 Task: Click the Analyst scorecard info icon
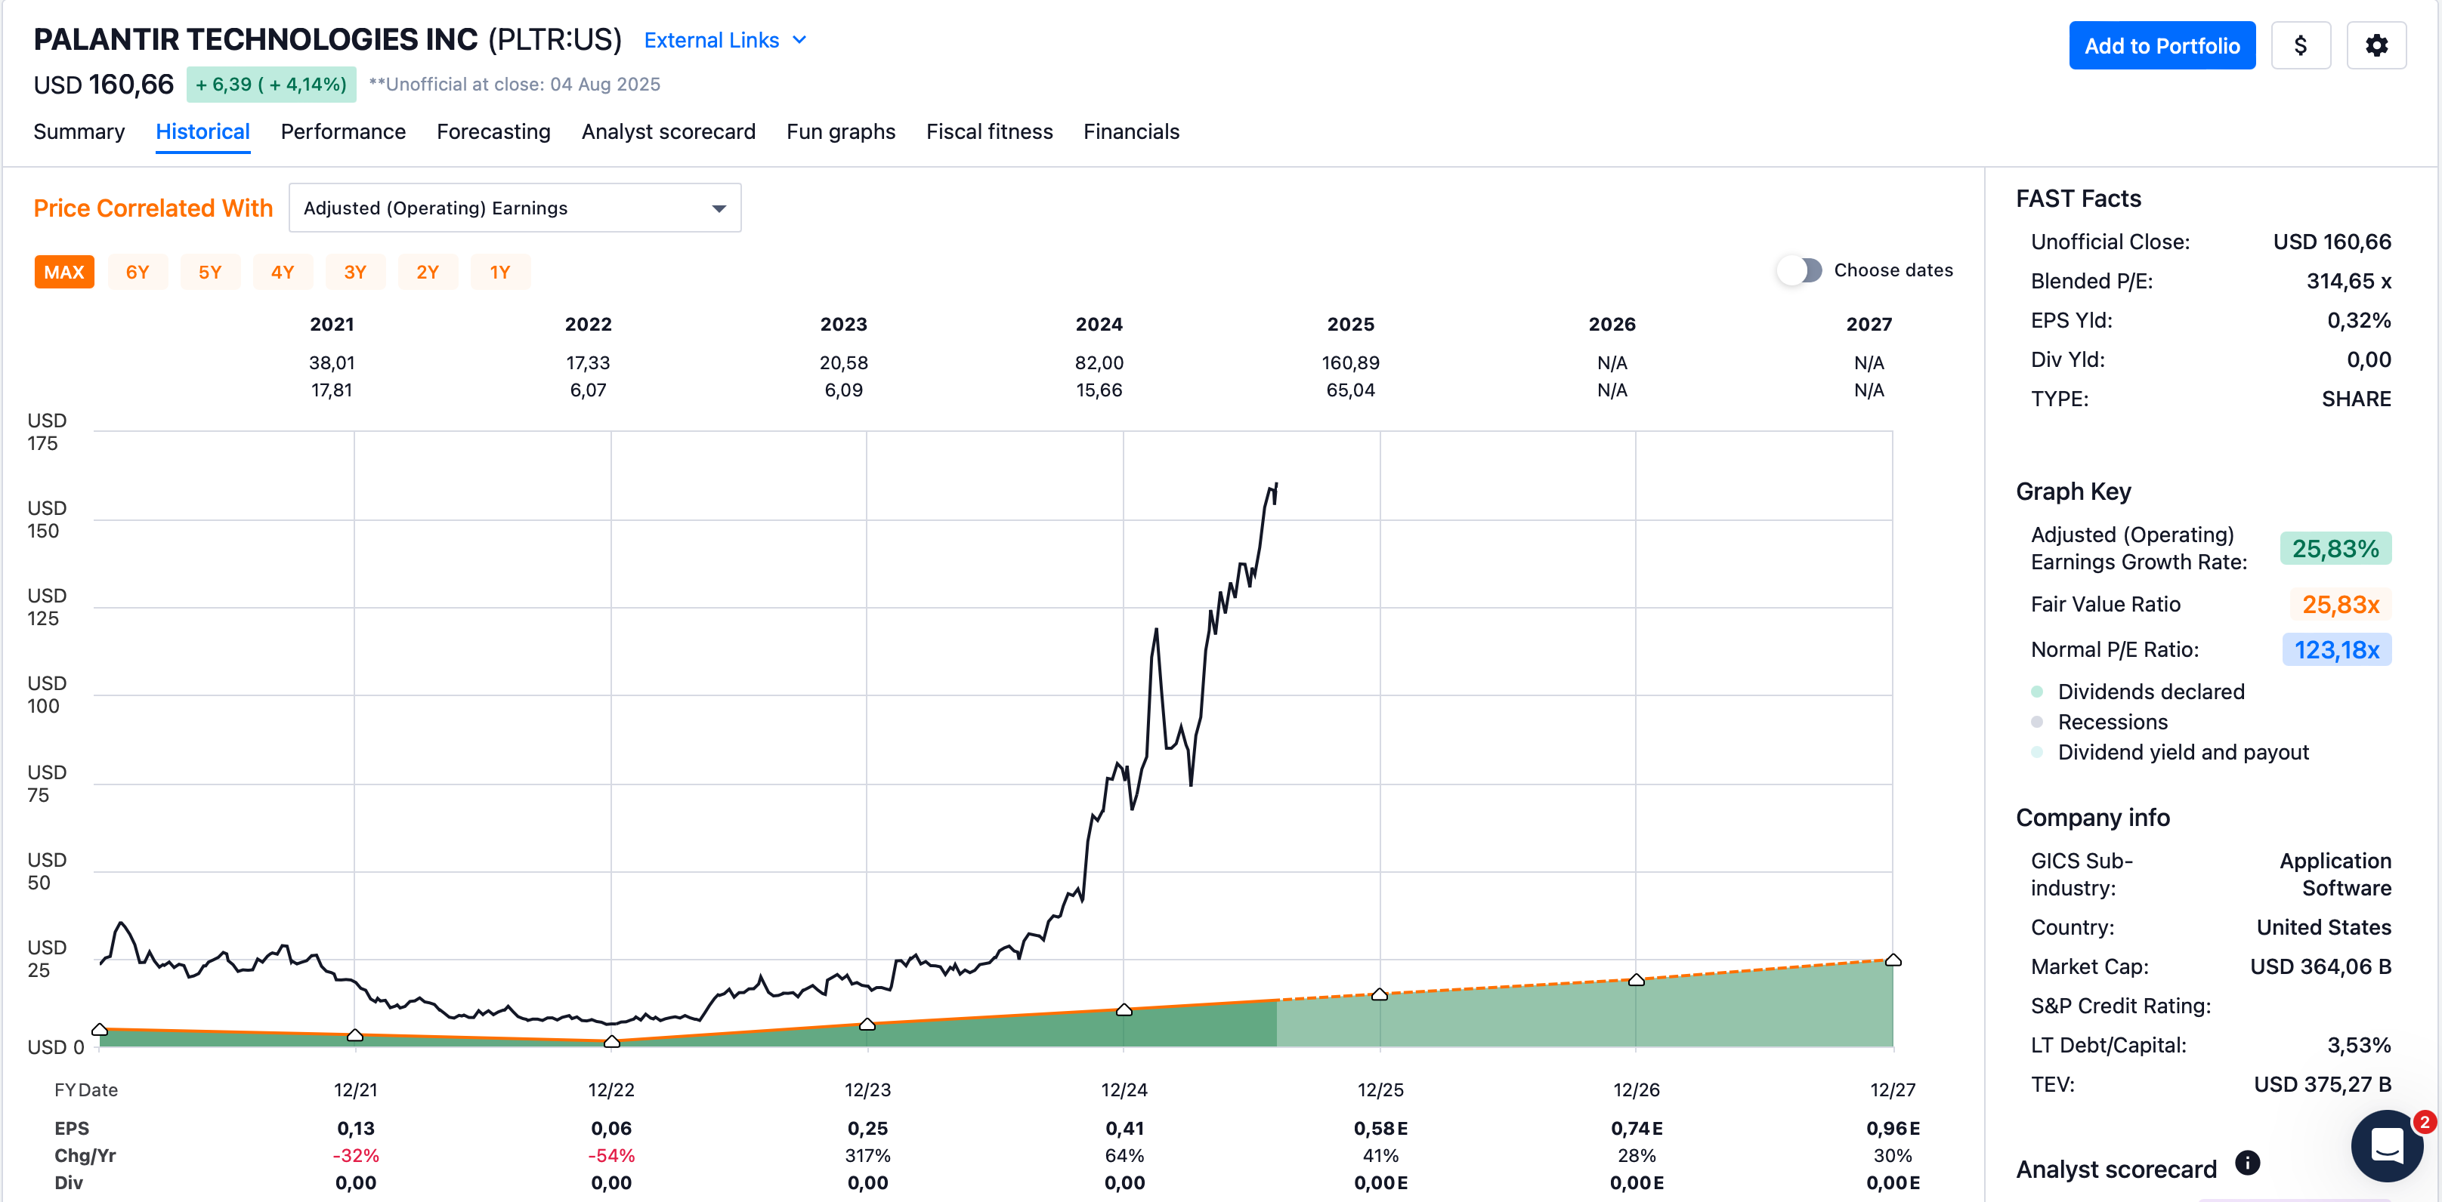2248,1162
